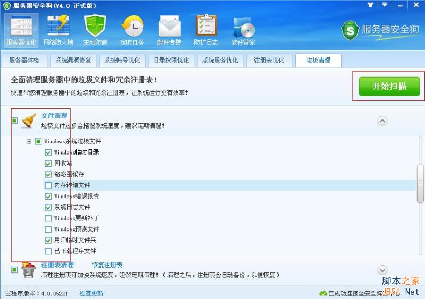Expand the 注册表清理 section with down chevron
This screenshot has height=299, width=425.
point(382,270)
